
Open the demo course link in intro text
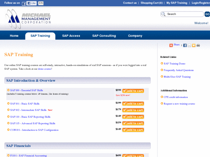point(44,69)
